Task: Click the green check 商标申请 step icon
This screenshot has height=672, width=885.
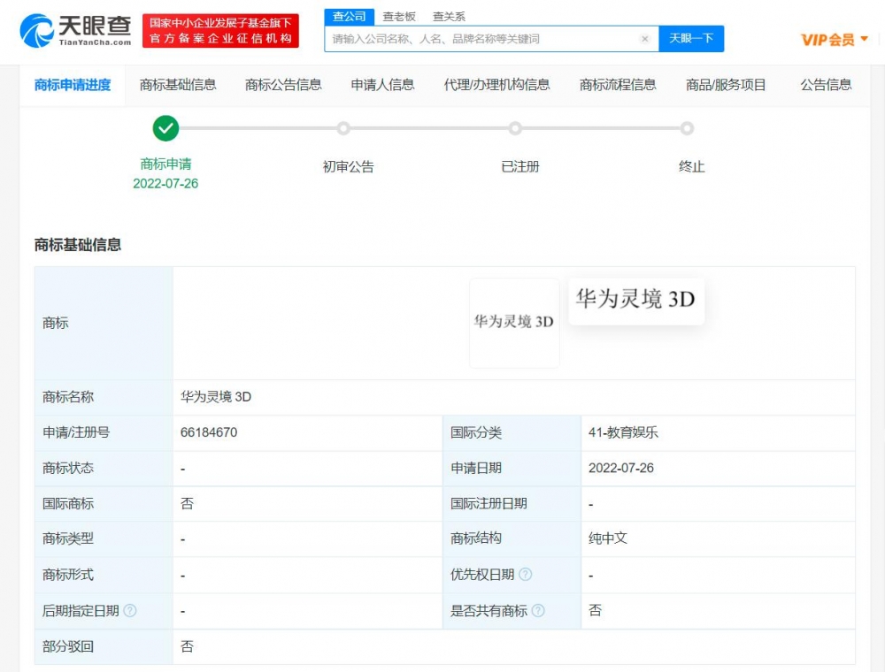Action: (166, 128)
